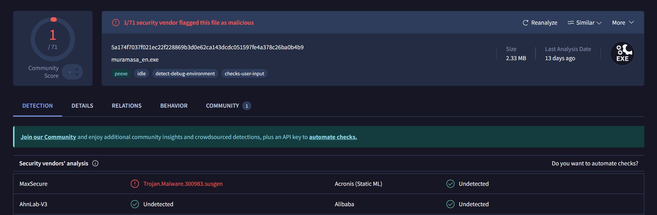Image resolution: width=657 pixels, height=215 pixels.
Task: Click the Alibaba undetected checkmark icon
Action: [x=450, y=204]
